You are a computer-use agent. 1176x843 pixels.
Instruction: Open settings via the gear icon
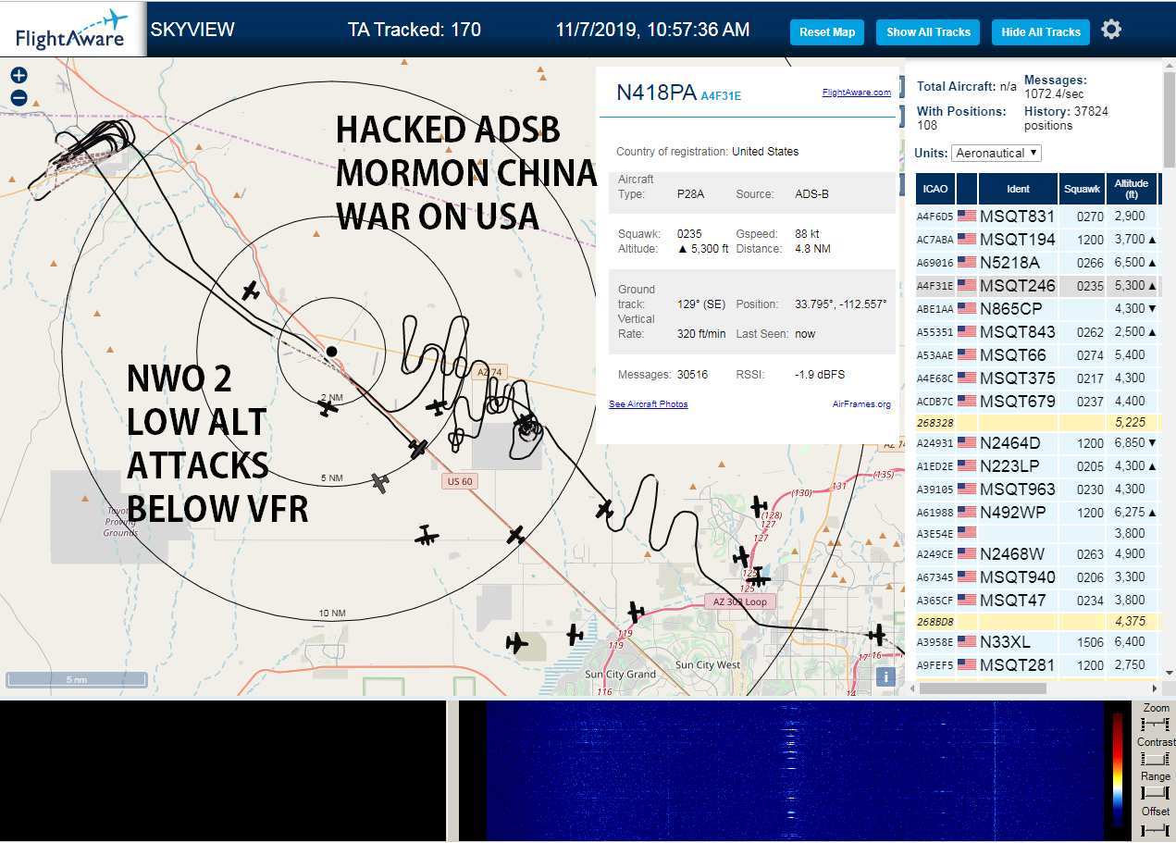click(1111, 30)
